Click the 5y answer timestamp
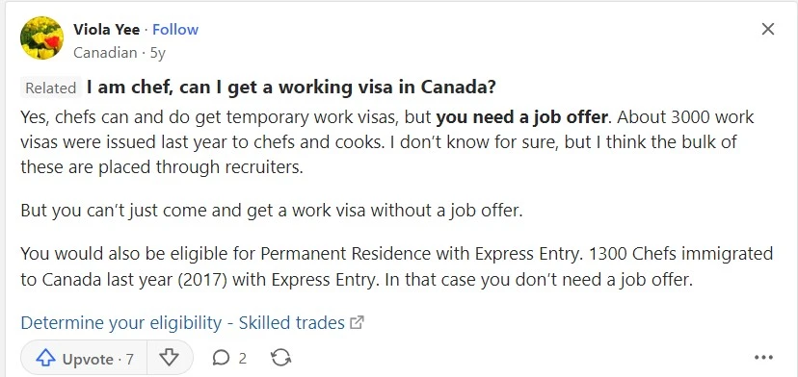Image resolution: width=798 pixels, height=377 pixels. (x=158, y=53)
